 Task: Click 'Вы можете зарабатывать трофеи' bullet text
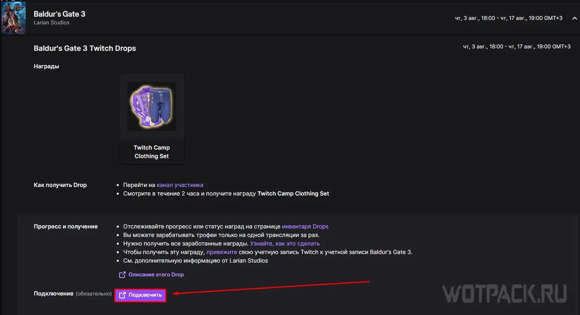[221, 235]
